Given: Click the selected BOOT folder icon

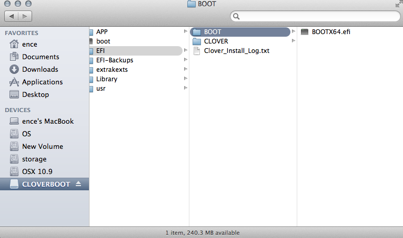Looking at the screenshot, I should pyautogui.click(x=197, y=32).
